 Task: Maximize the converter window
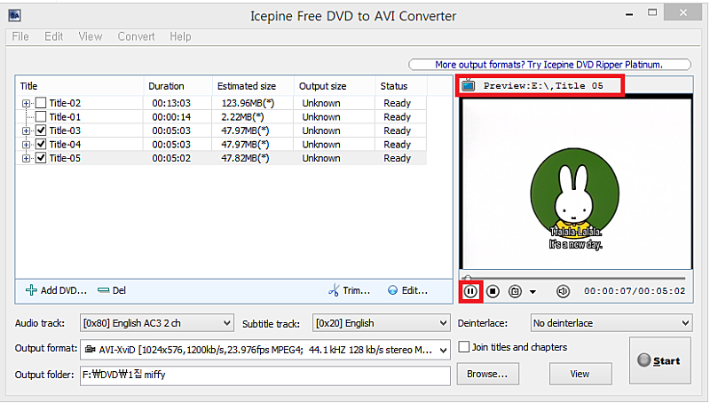[652, 13]
